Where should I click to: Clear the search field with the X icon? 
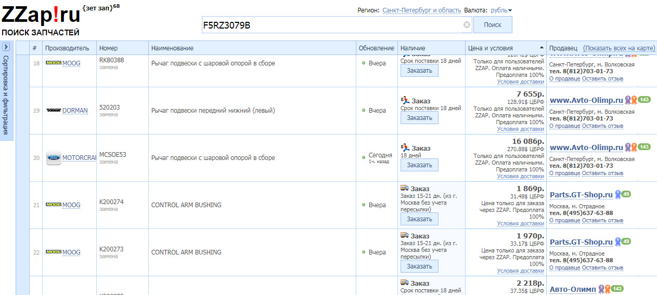(467, 25)
